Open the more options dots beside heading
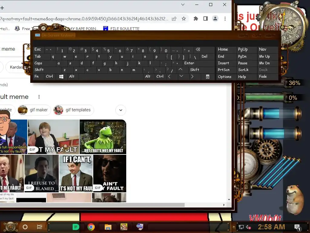The height and width of the screenshot is (233, 310). [39, 97]
